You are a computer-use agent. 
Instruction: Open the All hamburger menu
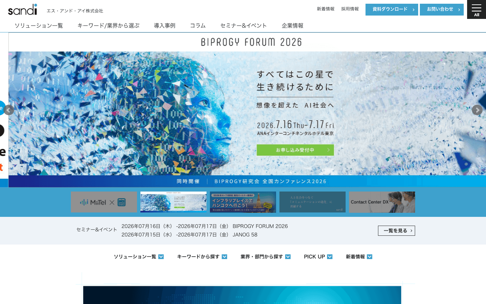[476, 9]
